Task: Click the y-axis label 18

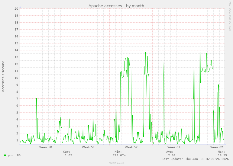Action: 16,23
